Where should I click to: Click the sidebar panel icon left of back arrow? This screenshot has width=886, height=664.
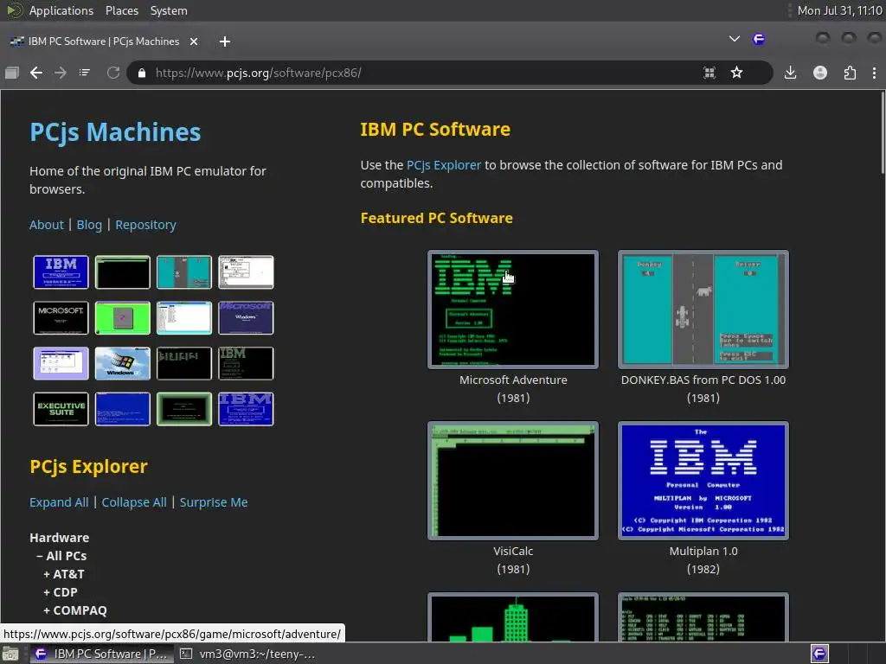pyautogui.click(x=12, y=73)
